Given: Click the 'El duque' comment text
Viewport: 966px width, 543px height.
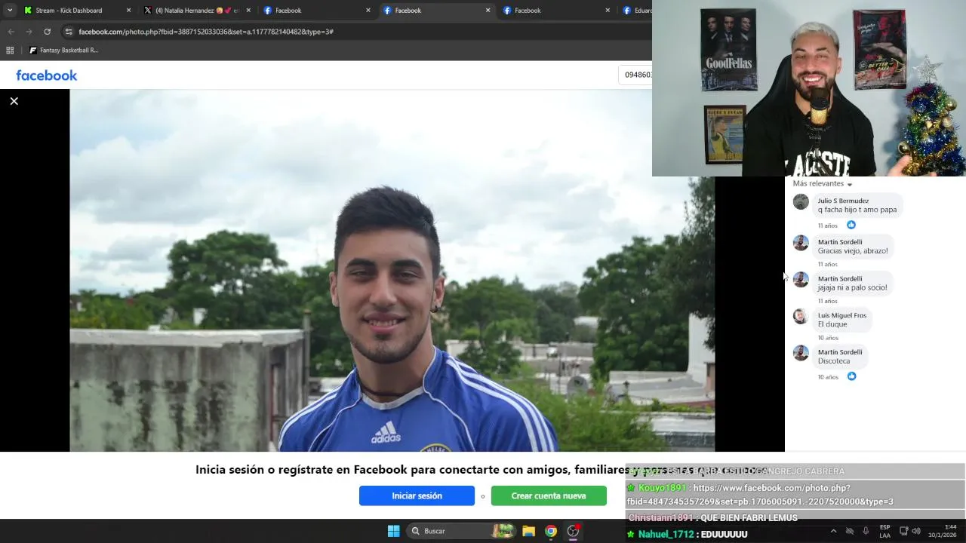Looking at the screenshot, I should pyautogui.click(x=832, y=324).
